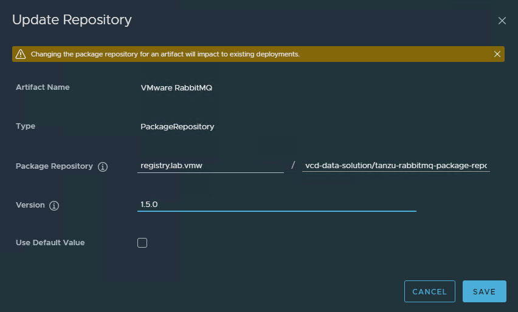Click the PackageRepository type value
The width and height of the screenshot is (518, 312).
(x=177, y=127)
